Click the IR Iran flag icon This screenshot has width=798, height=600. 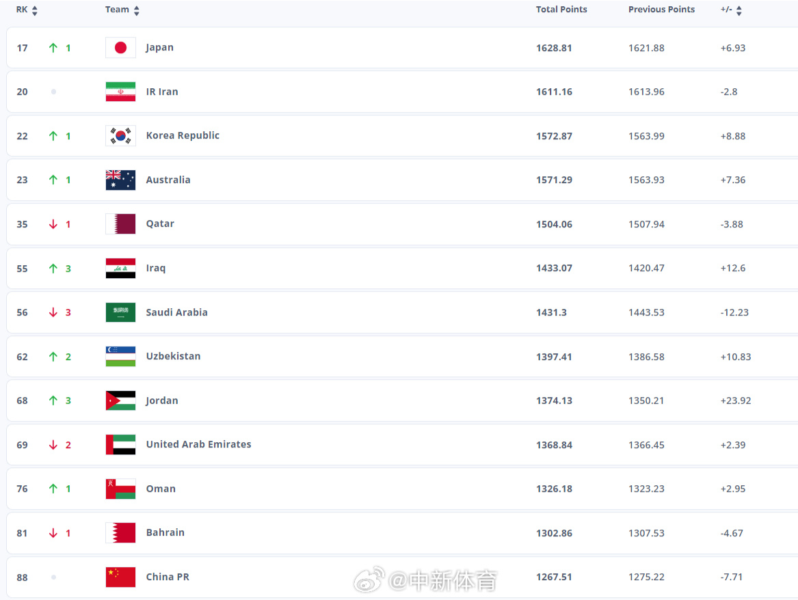(120, 92)
